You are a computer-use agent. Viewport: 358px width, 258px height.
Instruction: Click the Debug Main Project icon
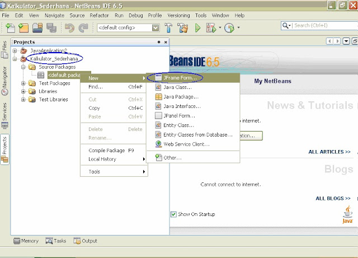tap(211, 28)
